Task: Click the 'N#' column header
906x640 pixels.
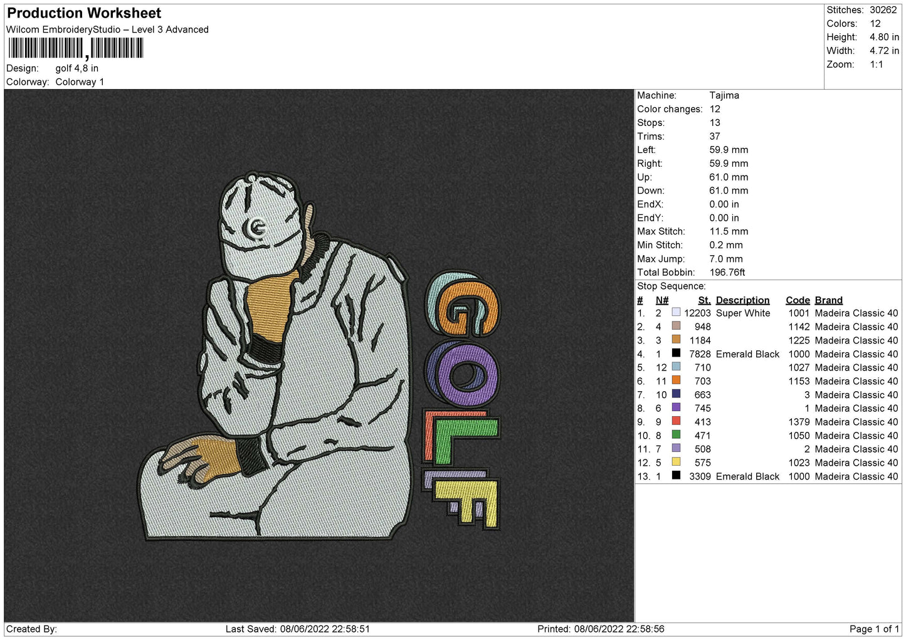Action: click(662, 300)
